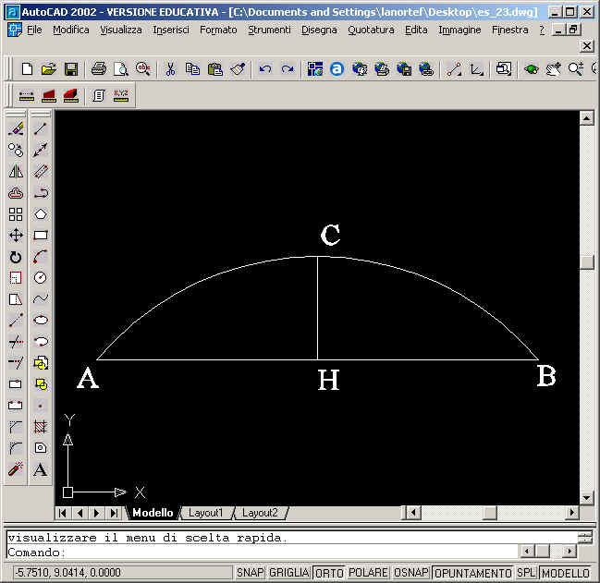Image resolution: width=600 pixels, height=583 pixels.
Task: Select the Spline tool
Action: [x=40, y=298]
